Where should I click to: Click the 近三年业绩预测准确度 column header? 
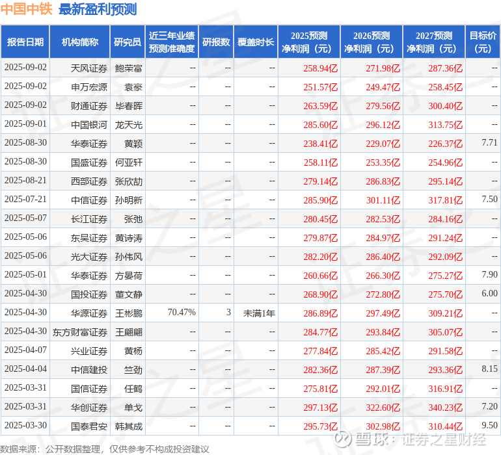(172, 42)
